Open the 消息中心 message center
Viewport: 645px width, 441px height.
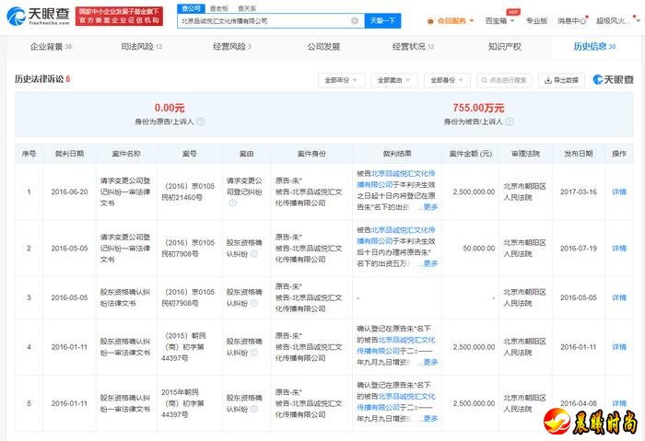click(572, 20)
